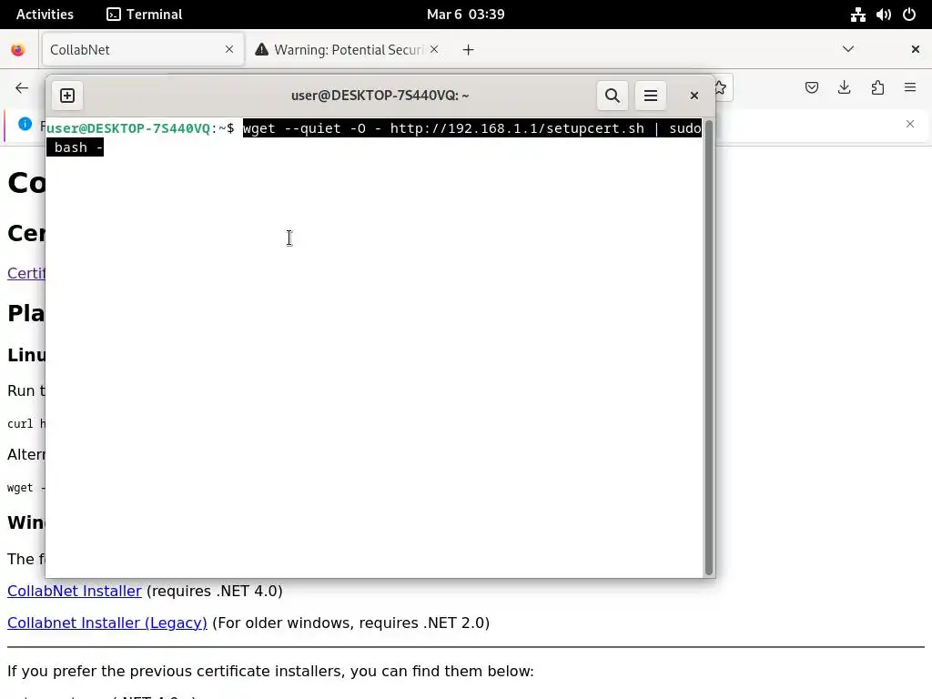Viewport: 932px width, 699px height.
Task: Click the power icon in the top bar
Action: [909, 15]
